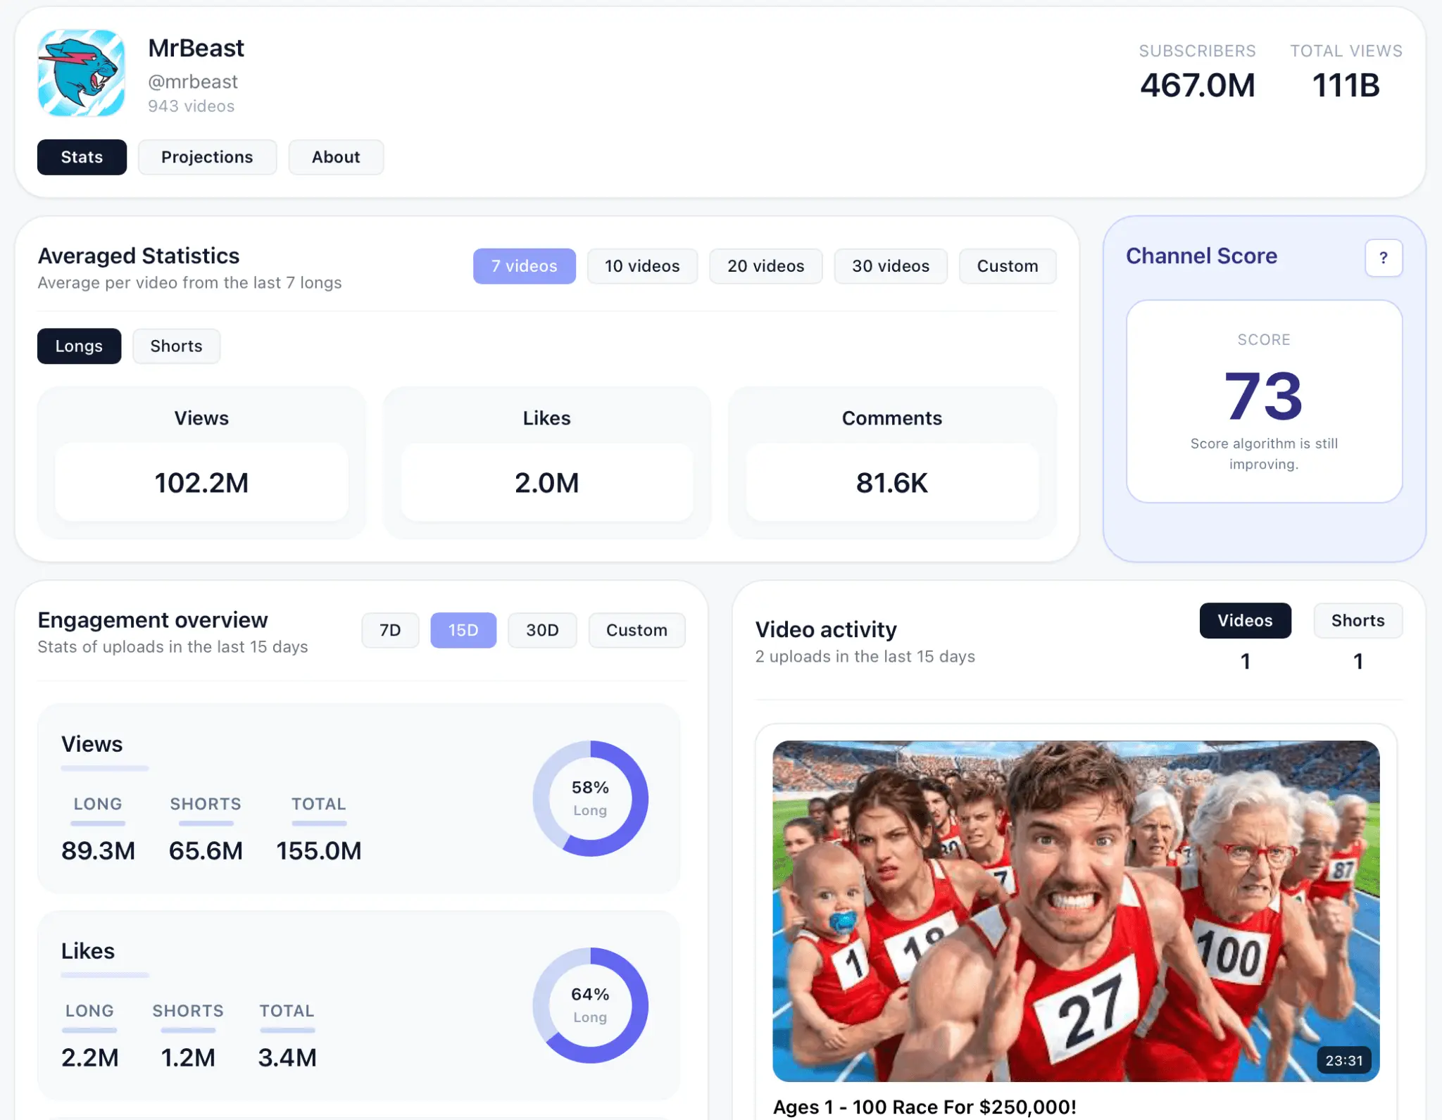Go to the About tab
Screen dimensions: 1442x1120
pos(336,157)
